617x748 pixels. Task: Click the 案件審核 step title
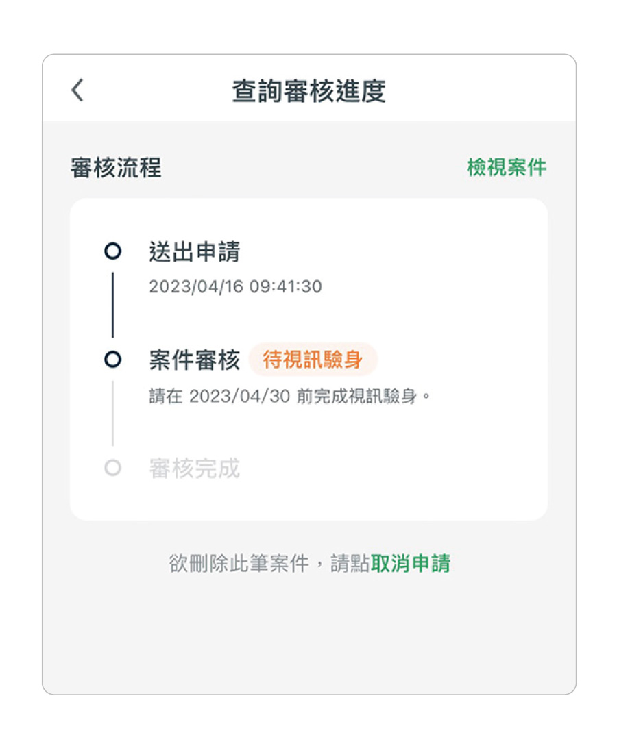[x=195, y=360]
